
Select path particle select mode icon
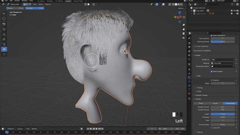[25, 4]
